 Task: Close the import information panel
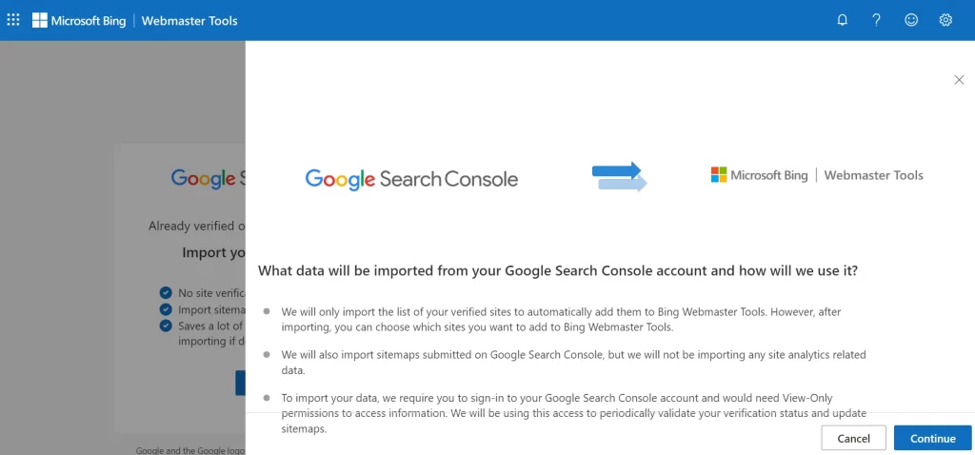[x=959, y=80]
